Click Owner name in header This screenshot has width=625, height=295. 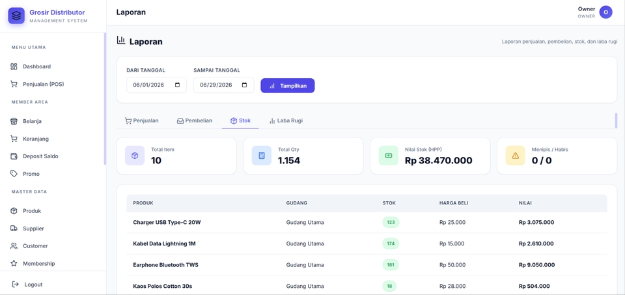tap(587, 8)
